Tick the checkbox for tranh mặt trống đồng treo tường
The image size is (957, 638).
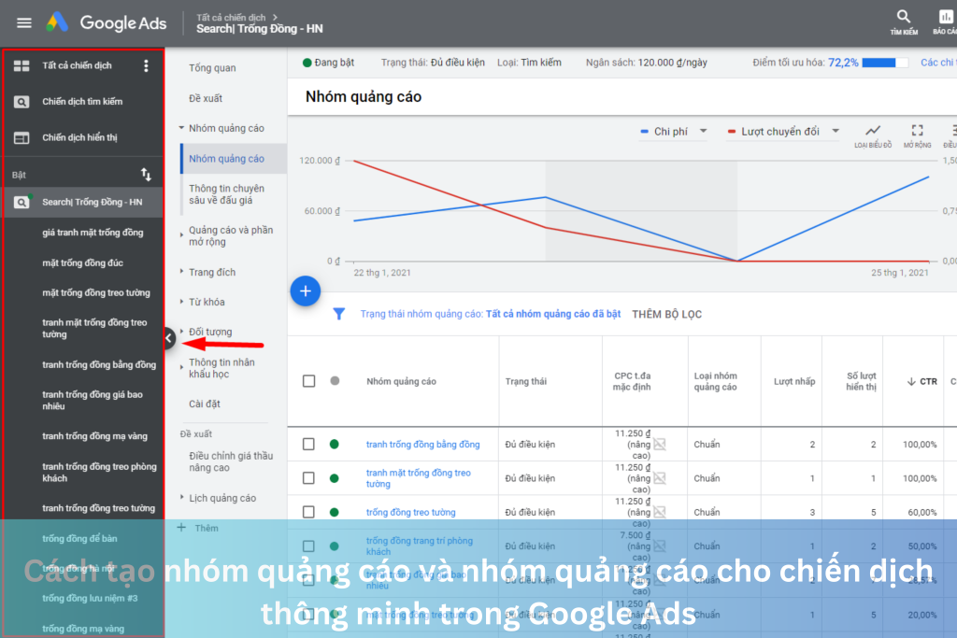(308, 478)
